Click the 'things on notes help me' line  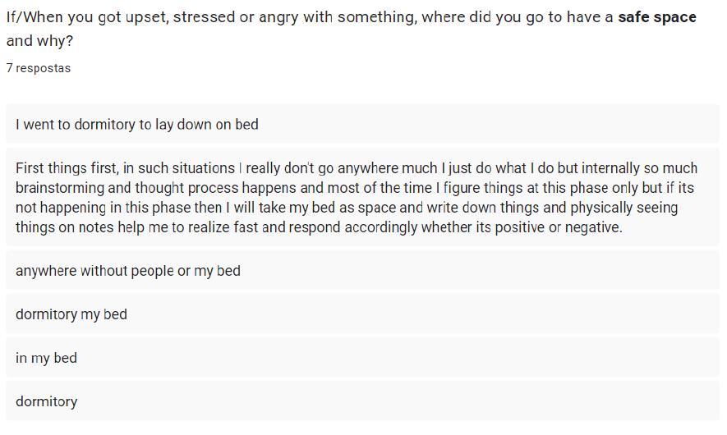tap(319, 227)
